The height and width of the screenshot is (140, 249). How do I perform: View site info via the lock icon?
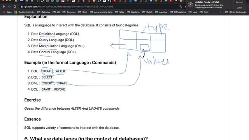22,7
